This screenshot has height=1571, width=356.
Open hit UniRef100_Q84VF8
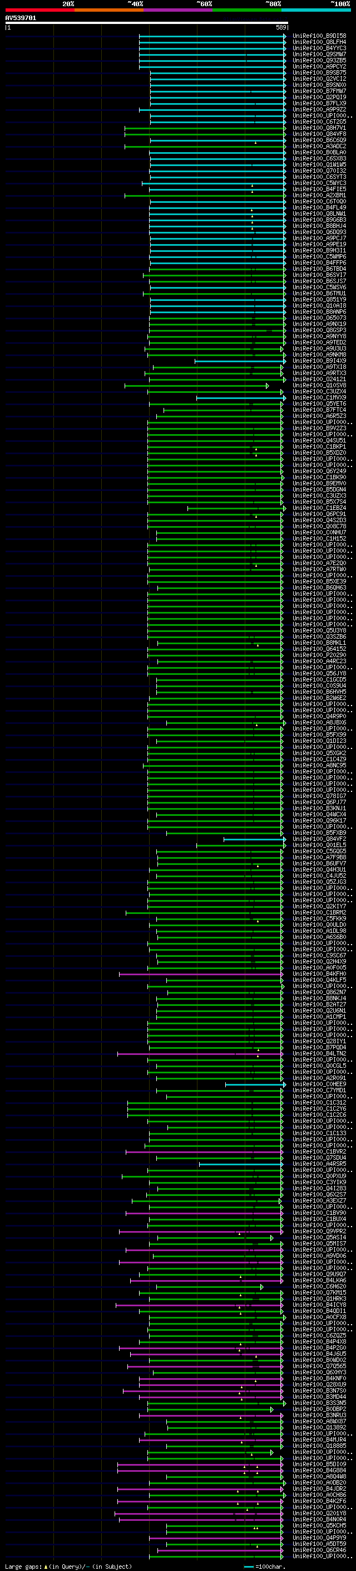tap(319, 134)
